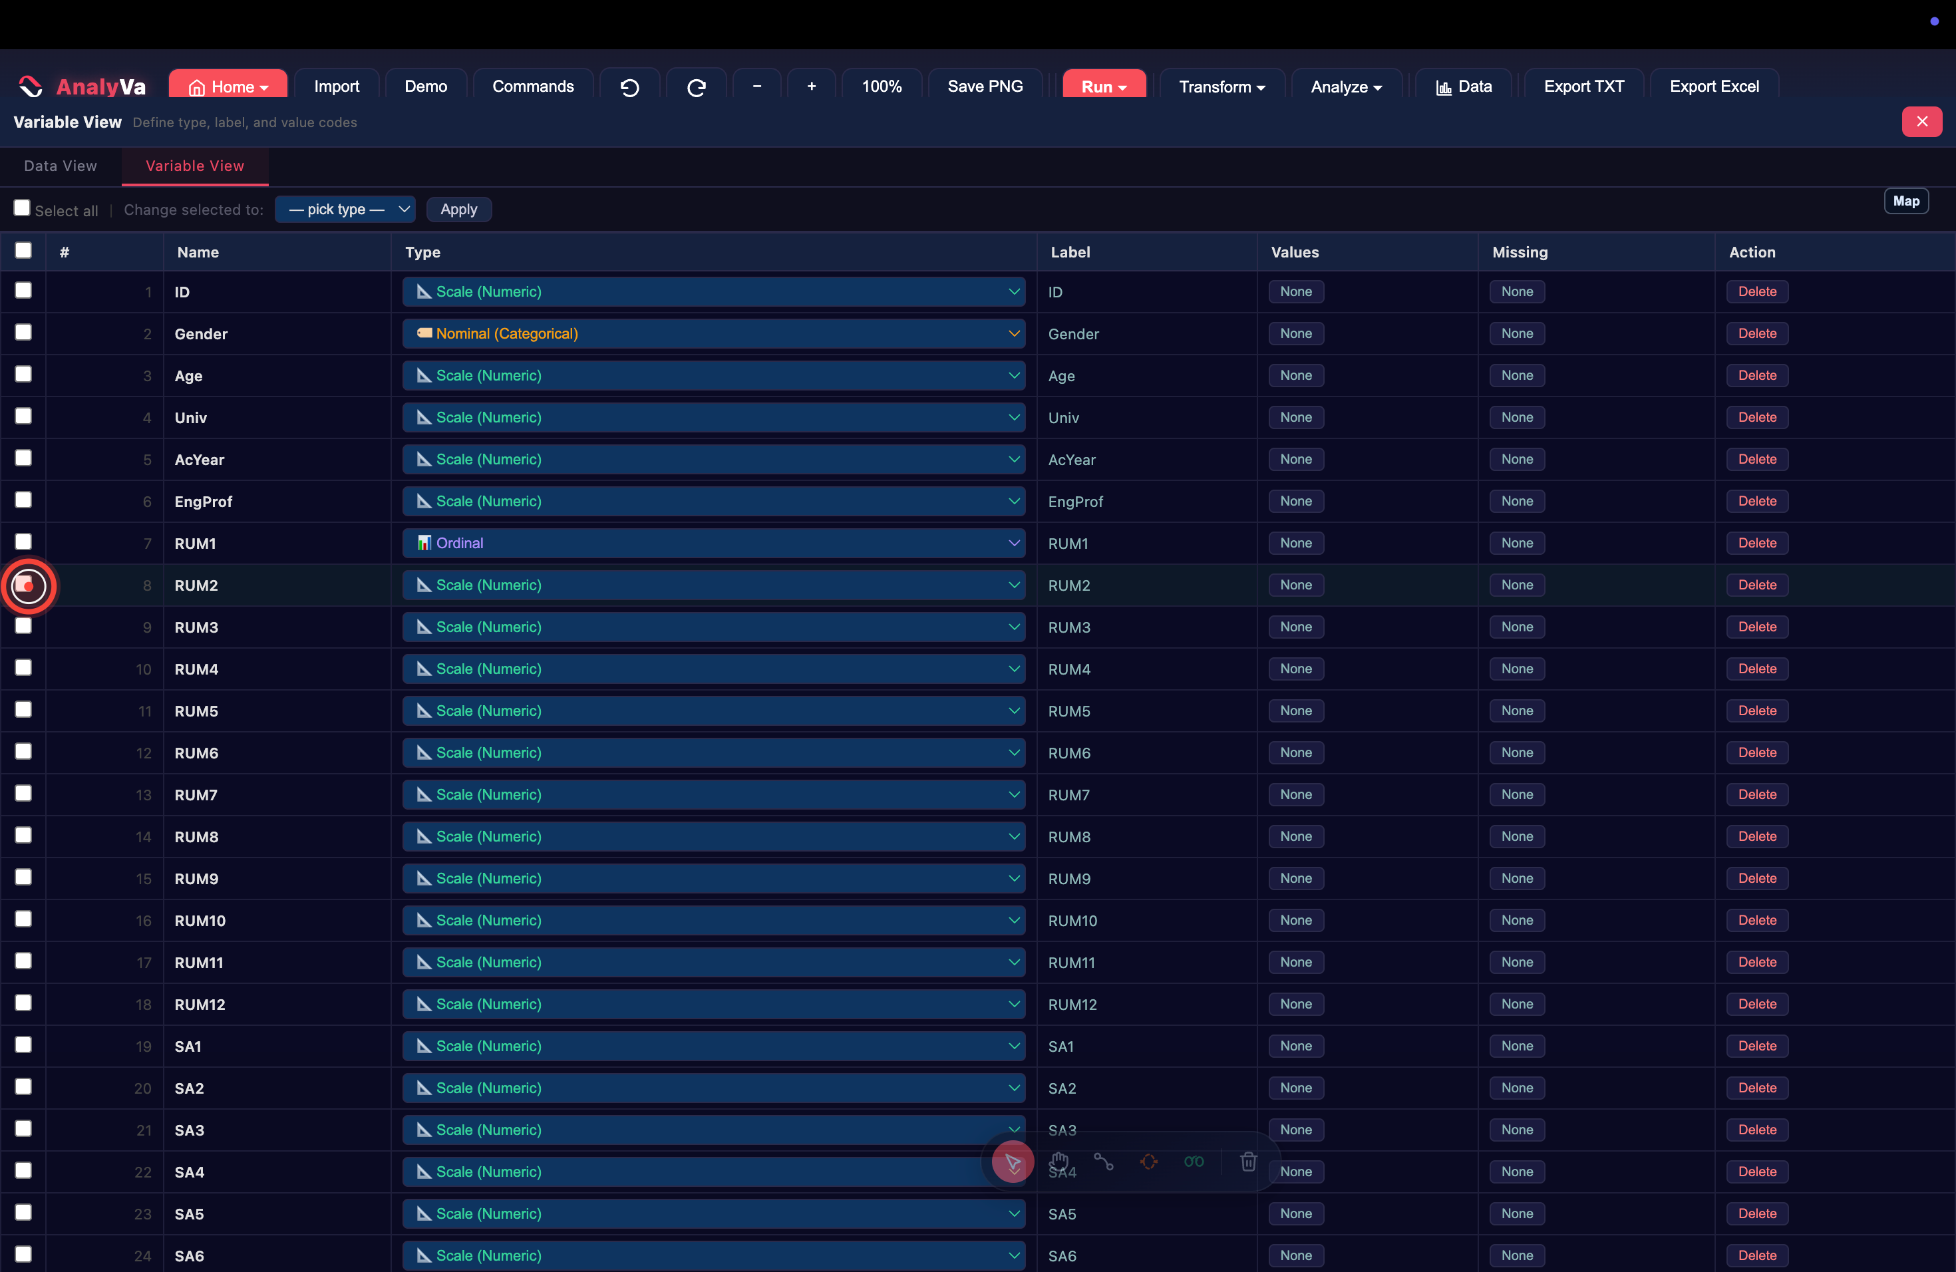The image size is (1956, 1272).
Task: Edit the RUM9 label field
Action: point(1146,878)
